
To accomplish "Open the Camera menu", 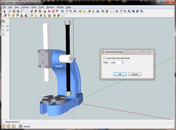I will tap(25, 7).
